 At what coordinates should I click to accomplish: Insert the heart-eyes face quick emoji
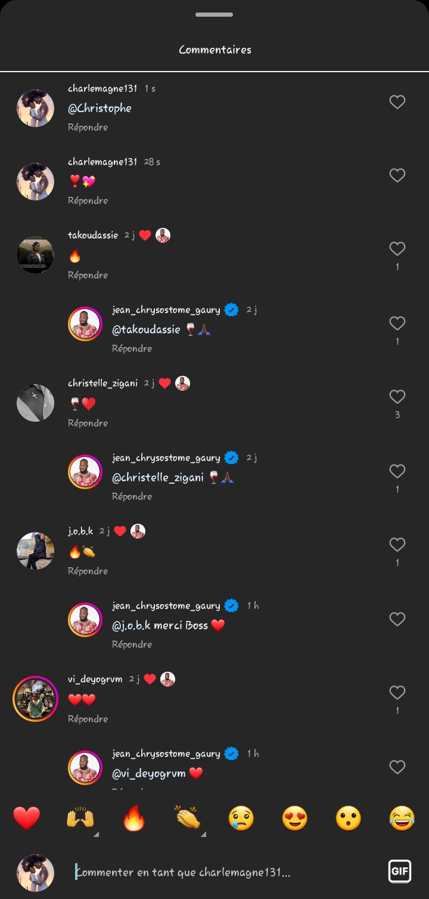295,818
